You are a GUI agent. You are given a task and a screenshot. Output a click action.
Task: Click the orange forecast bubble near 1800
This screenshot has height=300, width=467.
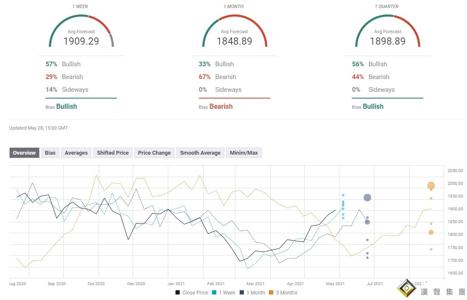click(431, 232)
